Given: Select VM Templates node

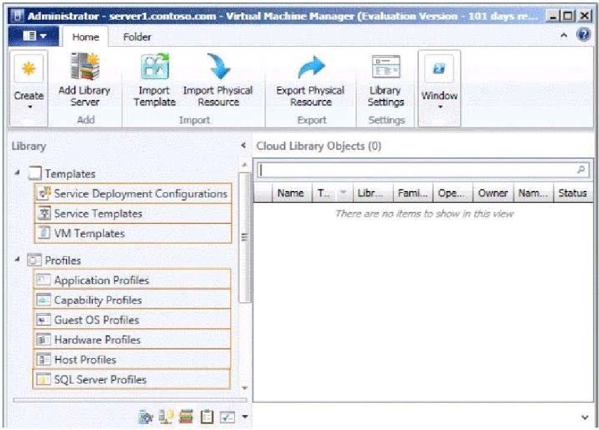Looking at the screenshot, I should (x=133, y=233).
